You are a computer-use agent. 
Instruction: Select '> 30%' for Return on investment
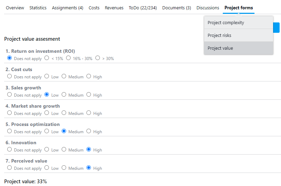(x=98, y=58)
